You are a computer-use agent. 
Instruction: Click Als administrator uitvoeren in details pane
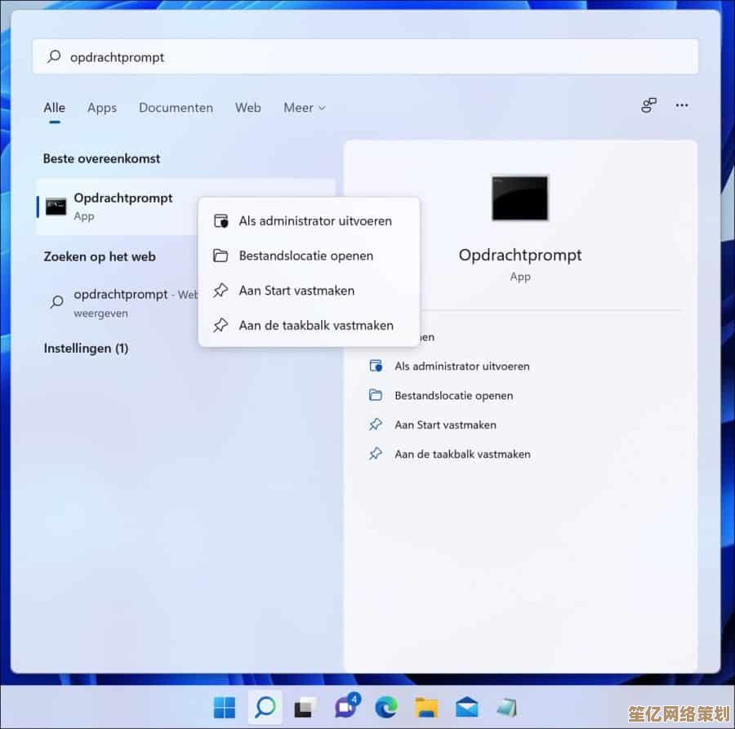point(461,367)
